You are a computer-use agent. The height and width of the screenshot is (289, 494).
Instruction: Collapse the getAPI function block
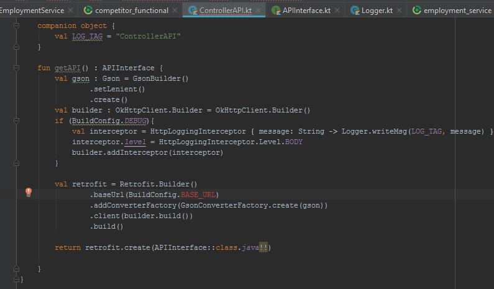coord(16,68)
